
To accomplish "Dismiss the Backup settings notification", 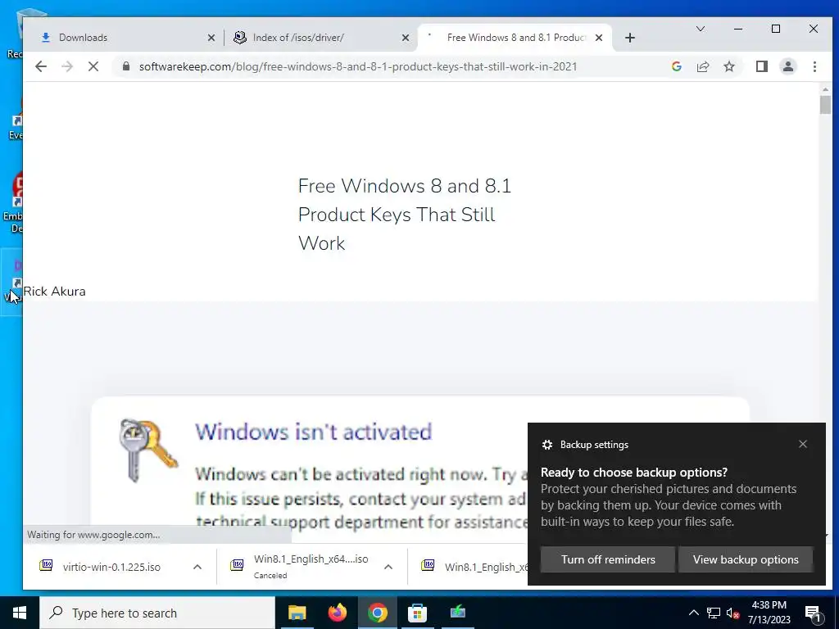I will [802, 444].
